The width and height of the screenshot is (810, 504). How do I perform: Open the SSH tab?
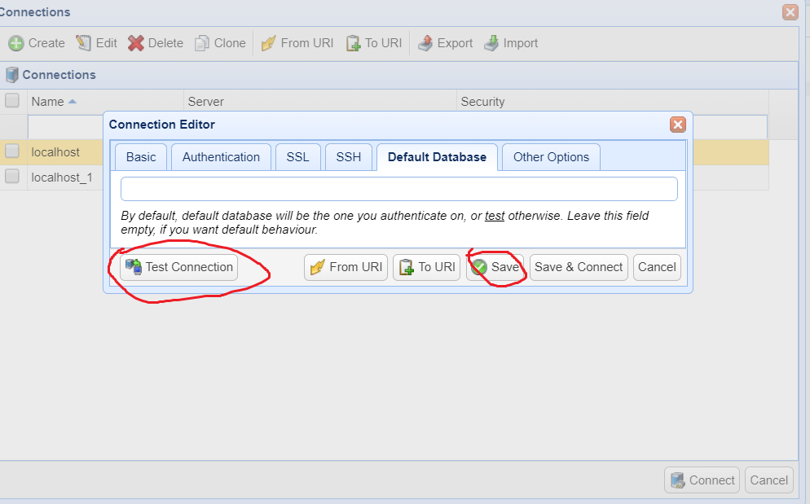349,157
